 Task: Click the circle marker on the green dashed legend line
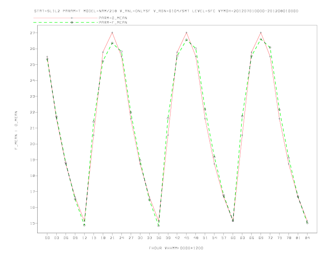[x=72, y=22]
